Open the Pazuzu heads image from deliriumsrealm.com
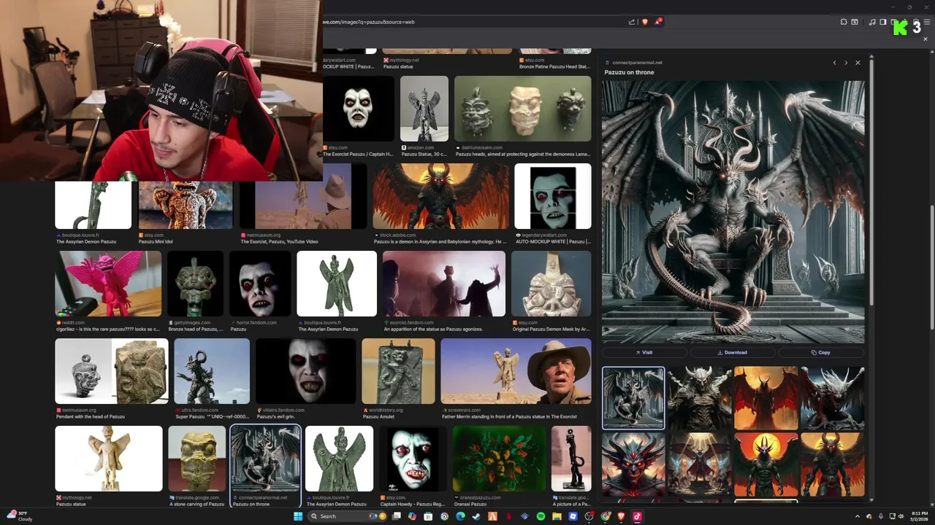This screenshot has width=935, height=525. [x=522, y=109]
